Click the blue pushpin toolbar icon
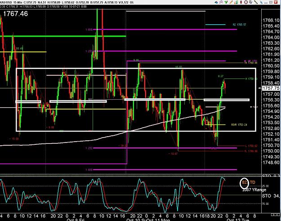 point(261,2)
